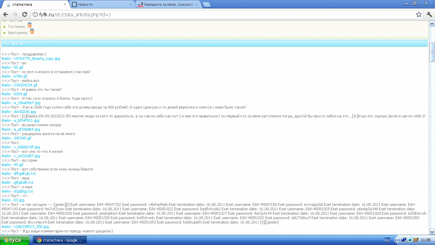Click the post 'ну вот и иконки я установил'
Screen dimensions: 435x245
pos(46,72)
